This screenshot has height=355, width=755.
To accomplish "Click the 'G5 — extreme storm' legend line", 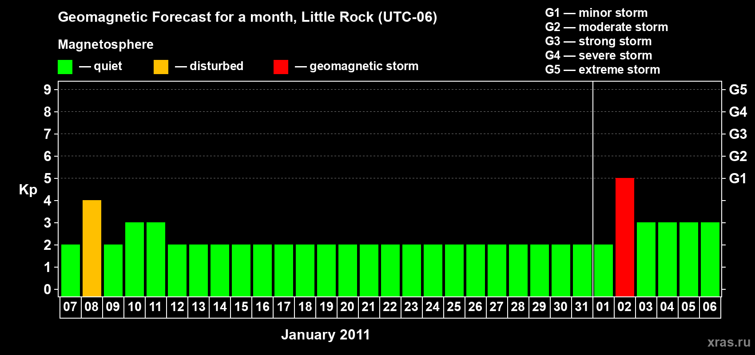I will pos(603,70).
